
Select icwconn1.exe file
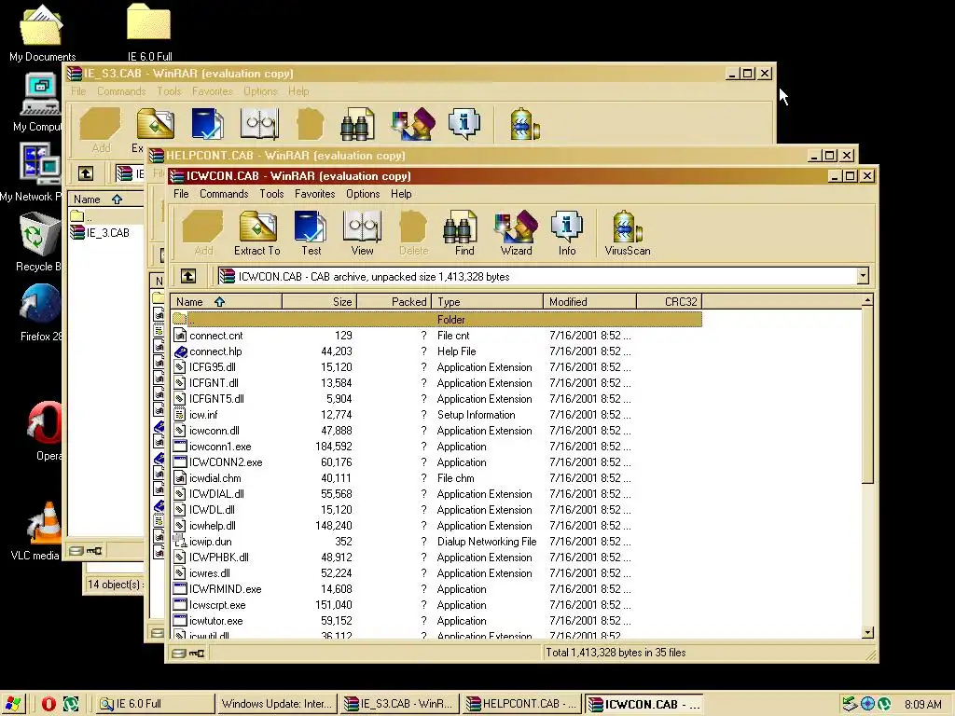436,447
